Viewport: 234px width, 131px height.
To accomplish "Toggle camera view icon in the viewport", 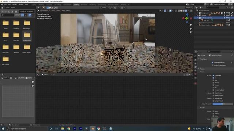I will [x=190, y=32].
